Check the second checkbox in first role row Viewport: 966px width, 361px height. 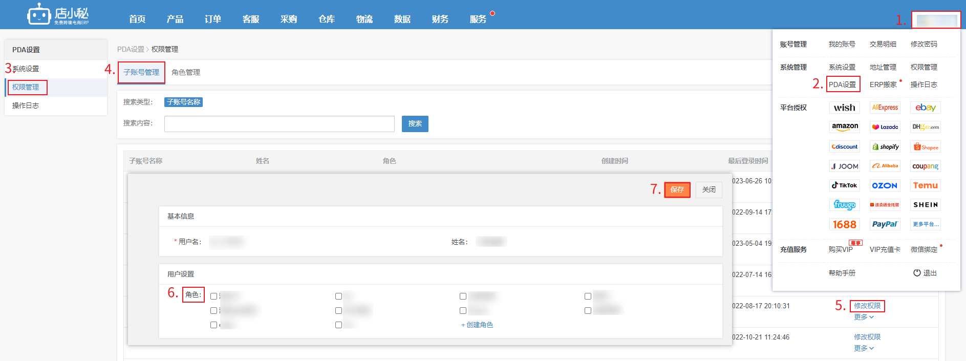[338, 296]
